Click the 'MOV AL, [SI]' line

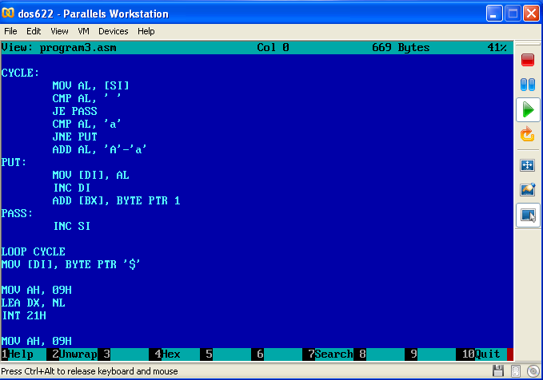pos(90,85)
